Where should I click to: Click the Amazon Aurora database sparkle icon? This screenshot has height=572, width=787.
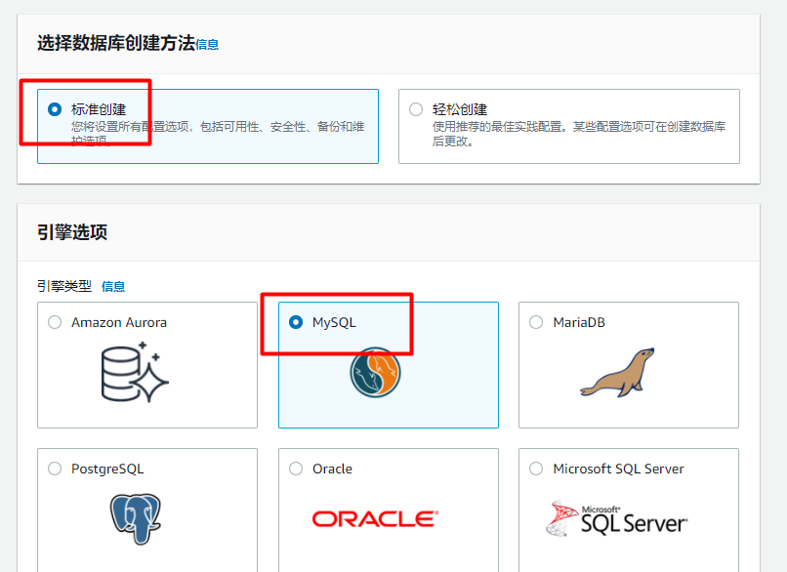(135, 372)
